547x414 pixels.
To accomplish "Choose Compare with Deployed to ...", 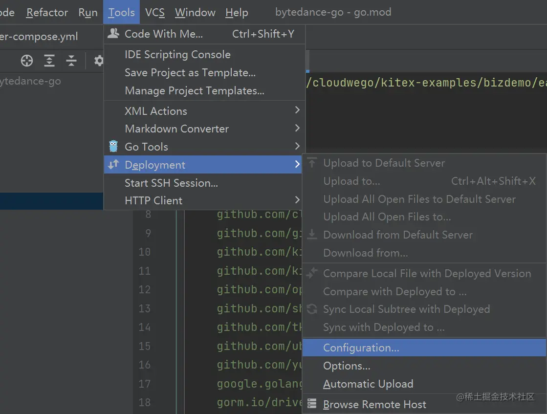I will coord(424,292).
